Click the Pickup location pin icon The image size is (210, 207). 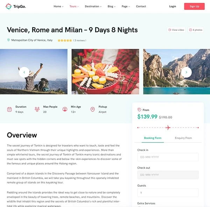pos(92,109)
